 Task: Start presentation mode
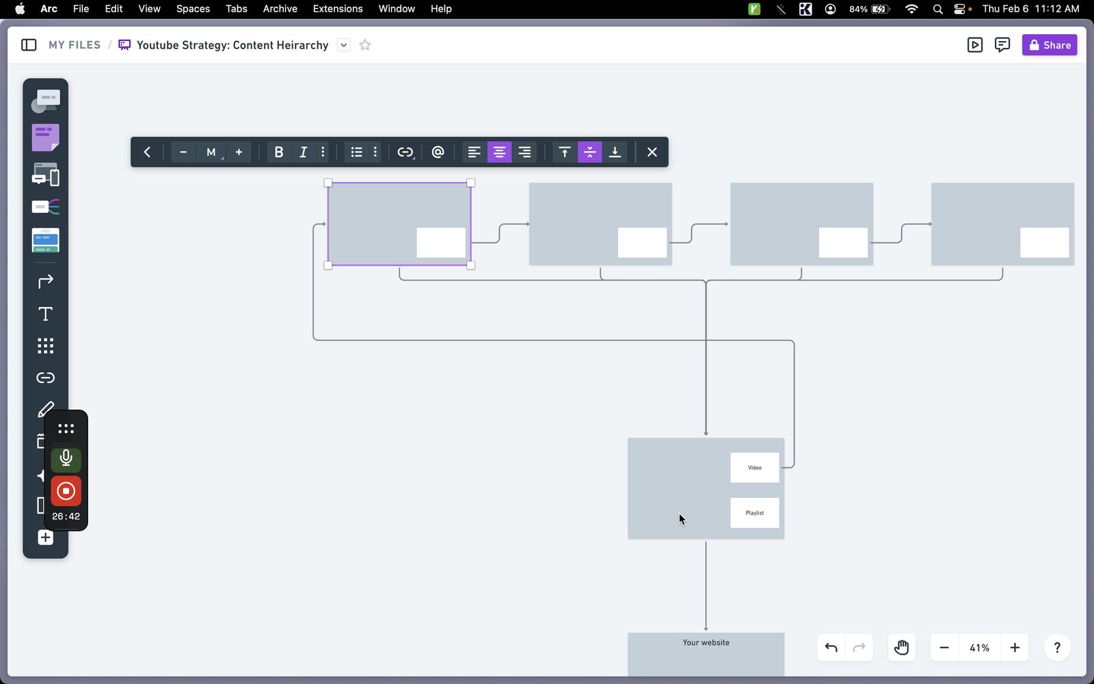click(975, 45)
